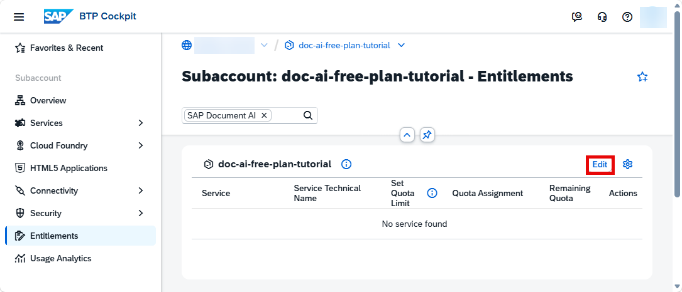The height and width of the screenshot is (292, 682).
Task: Click the Service Technical Name column header
Action: point(327,193)
